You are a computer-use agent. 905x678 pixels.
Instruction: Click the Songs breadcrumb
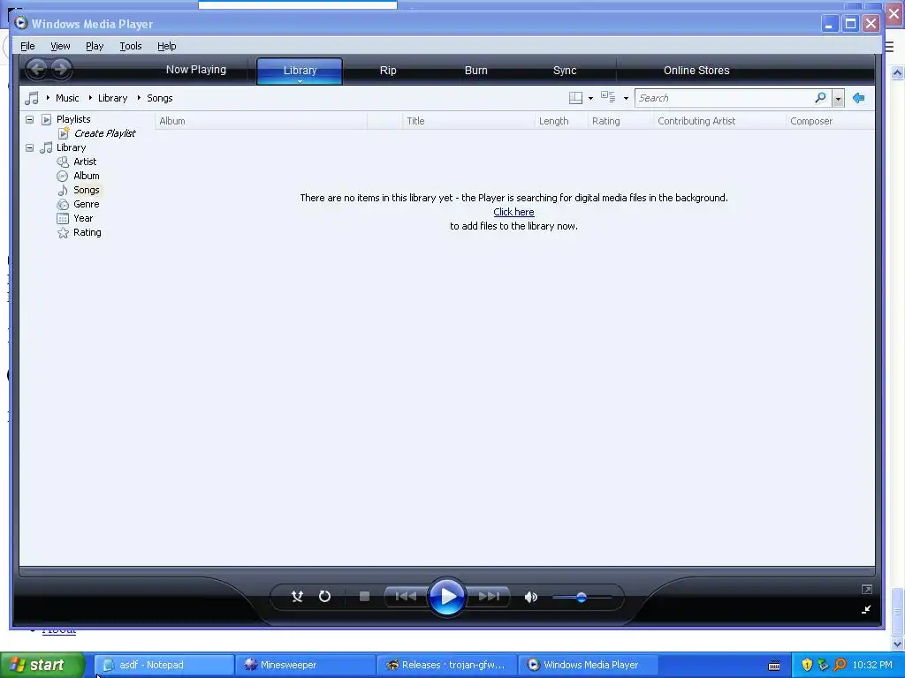pos(159,98)
